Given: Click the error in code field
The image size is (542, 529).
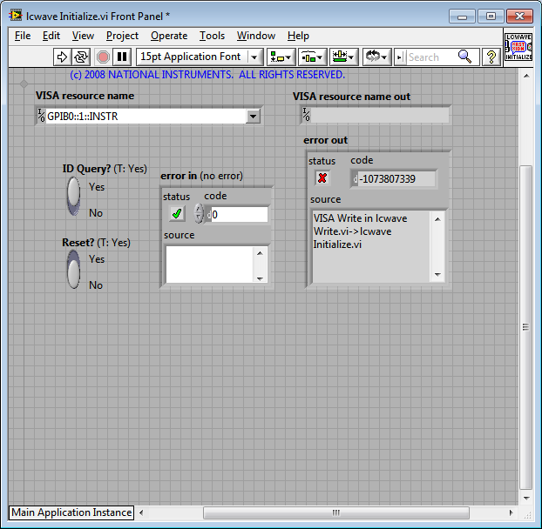Looking at the screenshot, I should (240, 215).
